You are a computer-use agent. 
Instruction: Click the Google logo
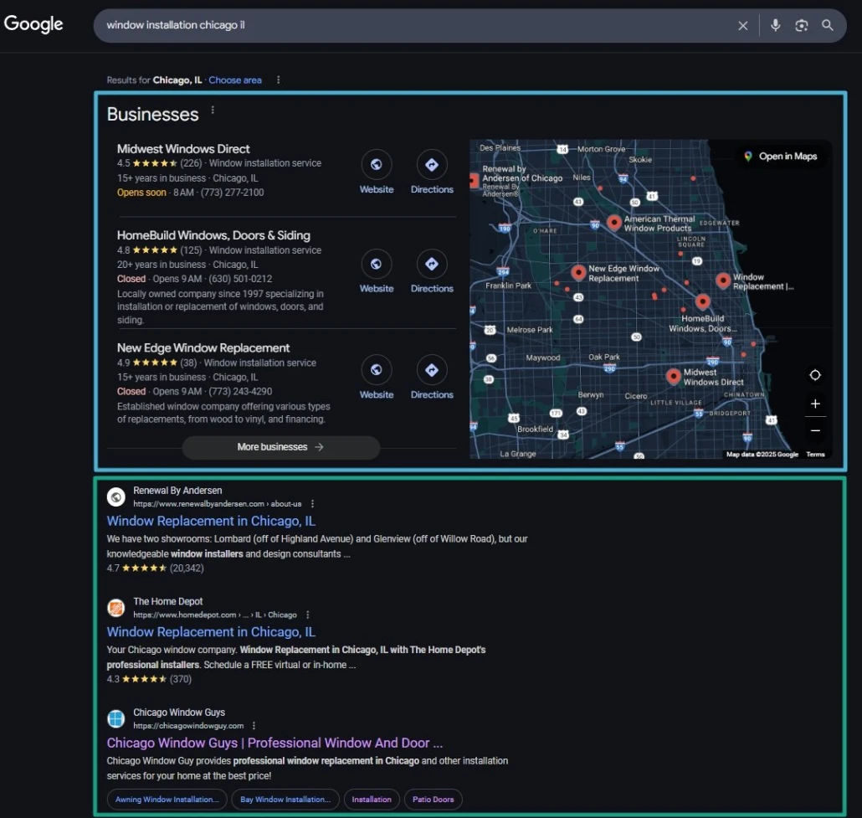tap(33, 23)
